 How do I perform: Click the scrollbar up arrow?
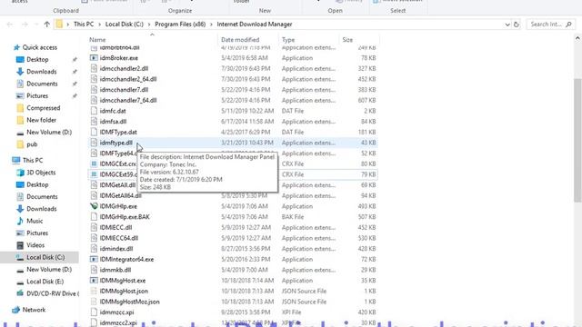point(577,38)
